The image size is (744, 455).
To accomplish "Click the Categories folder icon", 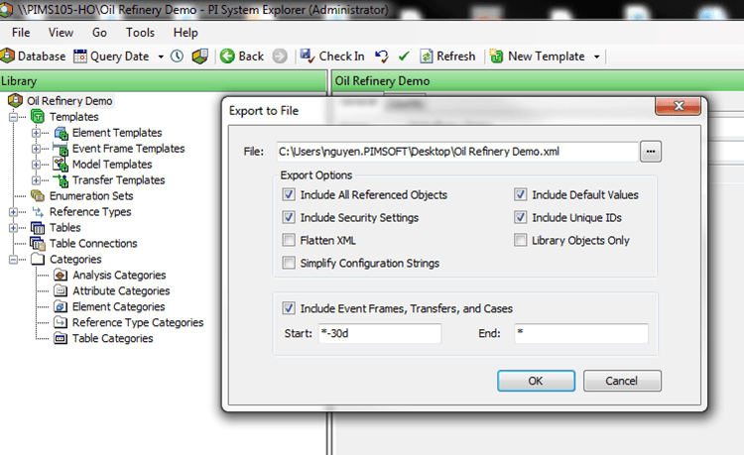I will coord(38,259).
